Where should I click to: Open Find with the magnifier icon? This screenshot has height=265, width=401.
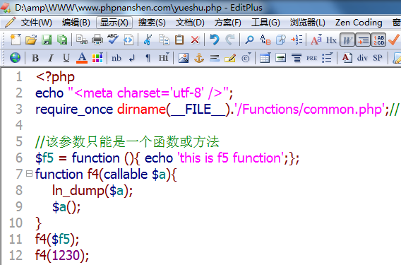click(249, 40)
